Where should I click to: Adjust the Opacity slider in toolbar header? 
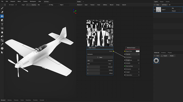(31, 5)
